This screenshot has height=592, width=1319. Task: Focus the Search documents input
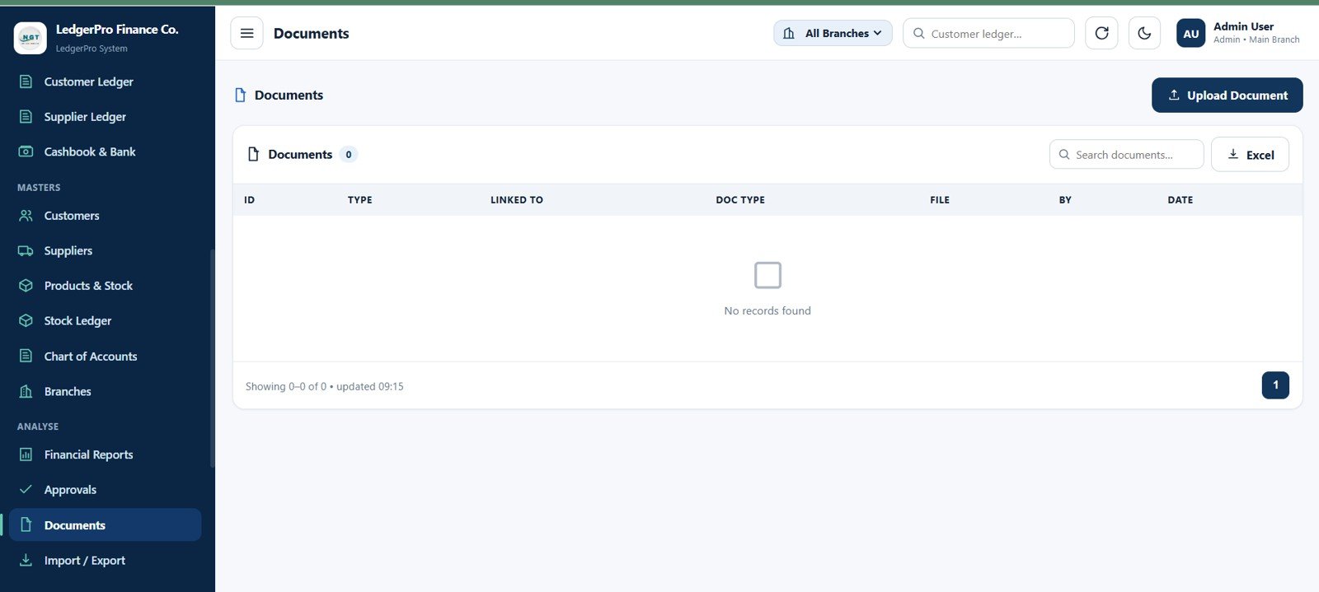(x=1126, y=154)
